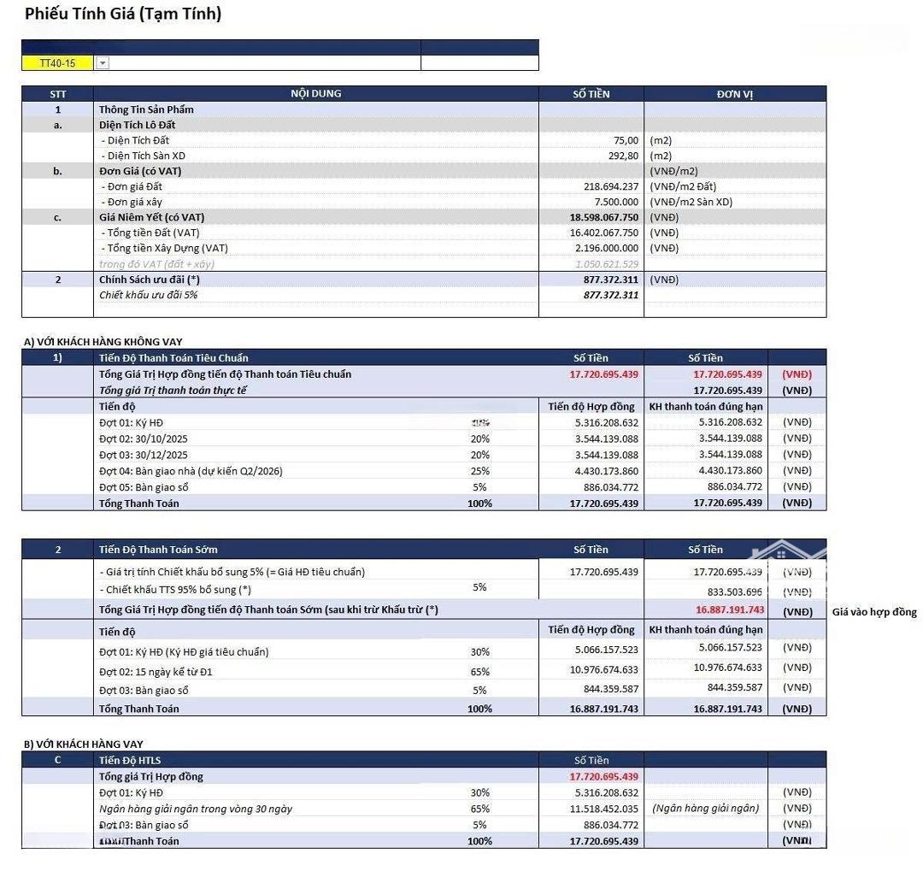Click the Tiến Độ HTLS section header

click(x=130, y=760)
